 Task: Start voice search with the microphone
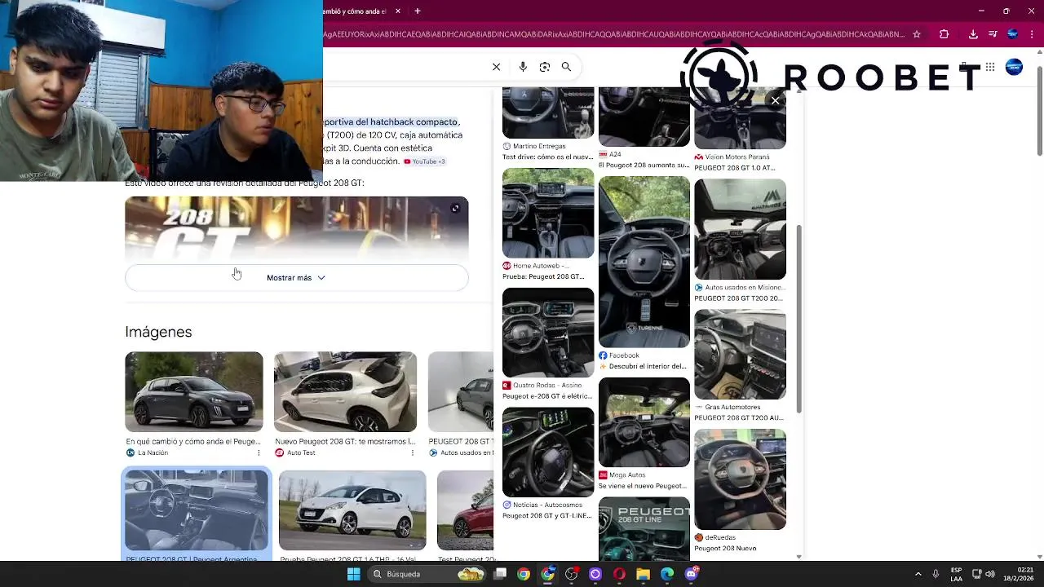coord(523,67)
